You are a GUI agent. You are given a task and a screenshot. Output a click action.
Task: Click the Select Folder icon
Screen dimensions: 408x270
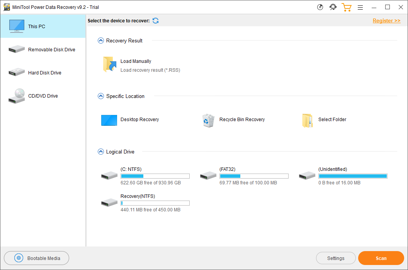click(x=307, y=121)
